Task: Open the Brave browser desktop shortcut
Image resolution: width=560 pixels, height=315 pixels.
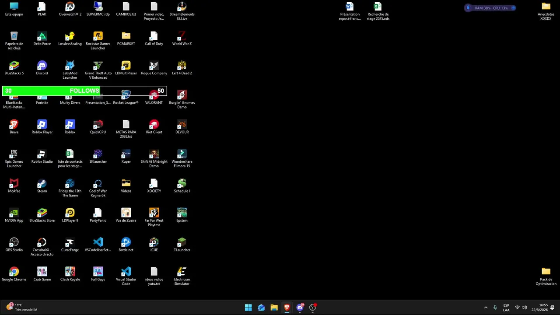Action: click(x=14, y=127)
